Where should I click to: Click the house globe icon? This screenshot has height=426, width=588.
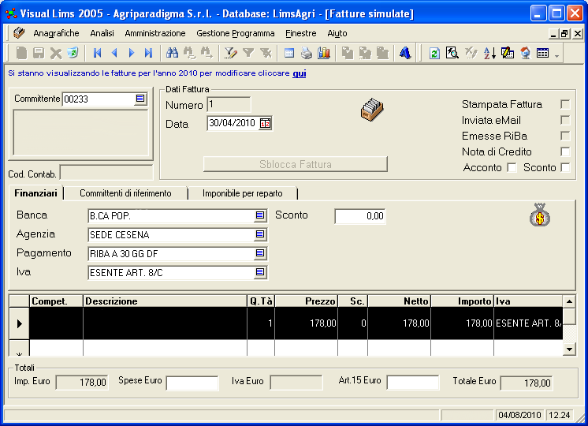point(526,54)
